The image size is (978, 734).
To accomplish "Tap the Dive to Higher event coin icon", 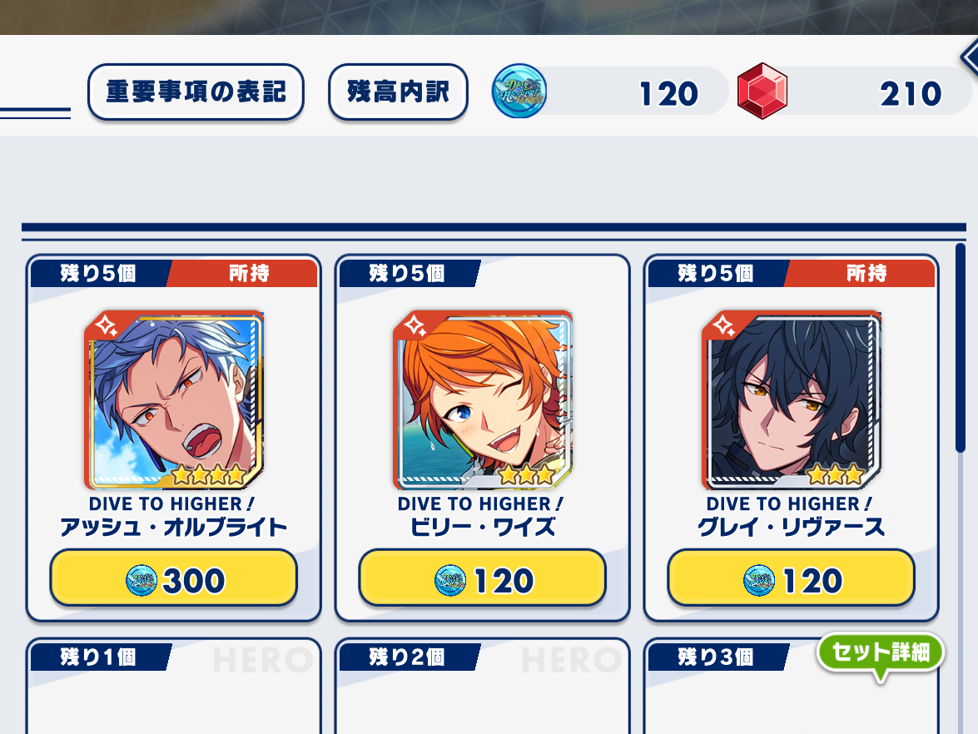I will coord(519,91).
